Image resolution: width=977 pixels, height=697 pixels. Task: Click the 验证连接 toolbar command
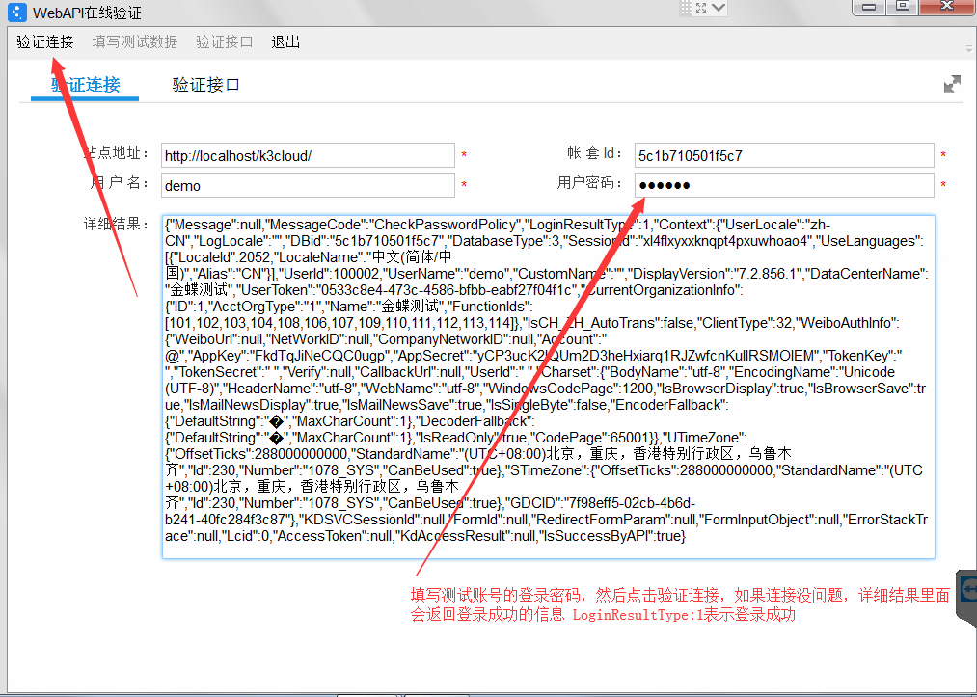pos(44,42)
